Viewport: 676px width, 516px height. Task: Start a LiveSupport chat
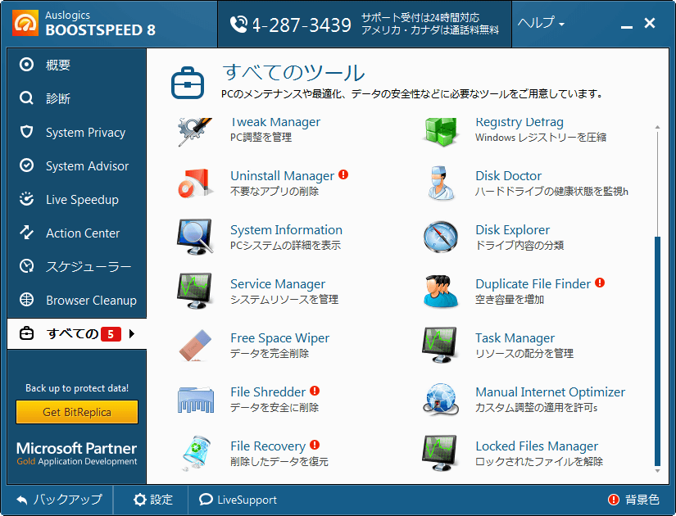(x=238, y=500)
